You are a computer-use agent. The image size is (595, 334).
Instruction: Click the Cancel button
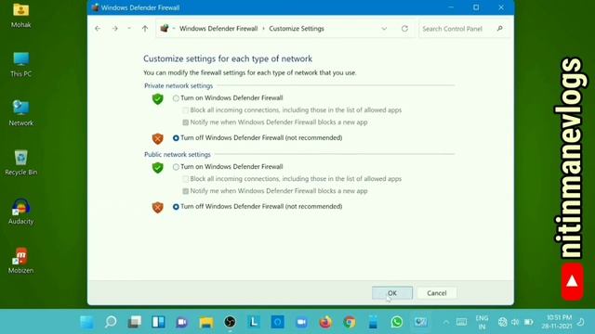pos(436,293)
